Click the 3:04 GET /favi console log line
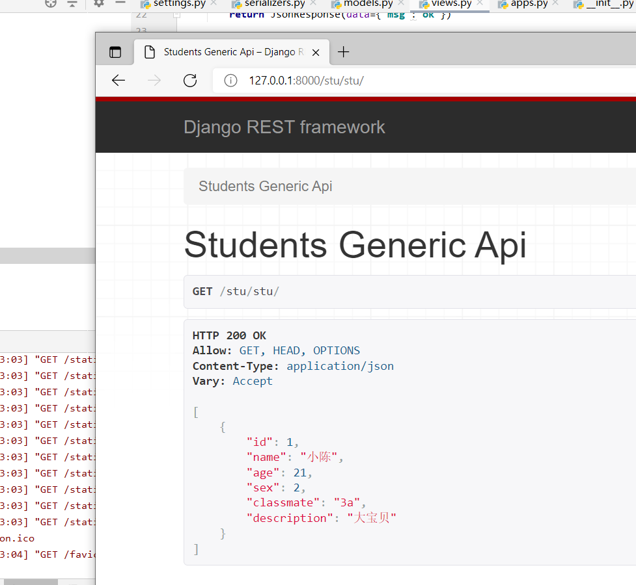Screen dimensions: 636x585 click(x=48, y=554)
